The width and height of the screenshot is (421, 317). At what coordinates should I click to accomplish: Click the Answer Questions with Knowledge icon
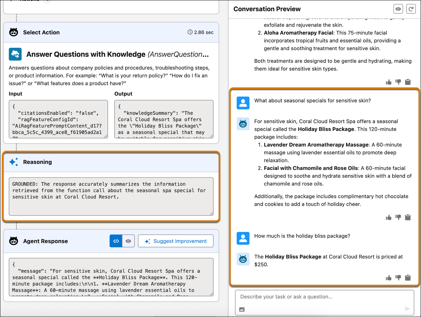[15, 54]
